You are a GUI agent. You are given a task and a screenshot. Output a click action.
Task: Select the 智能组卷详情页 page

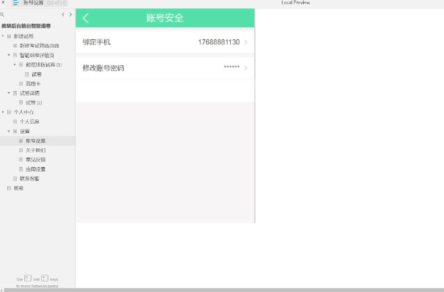coord(37,55)
